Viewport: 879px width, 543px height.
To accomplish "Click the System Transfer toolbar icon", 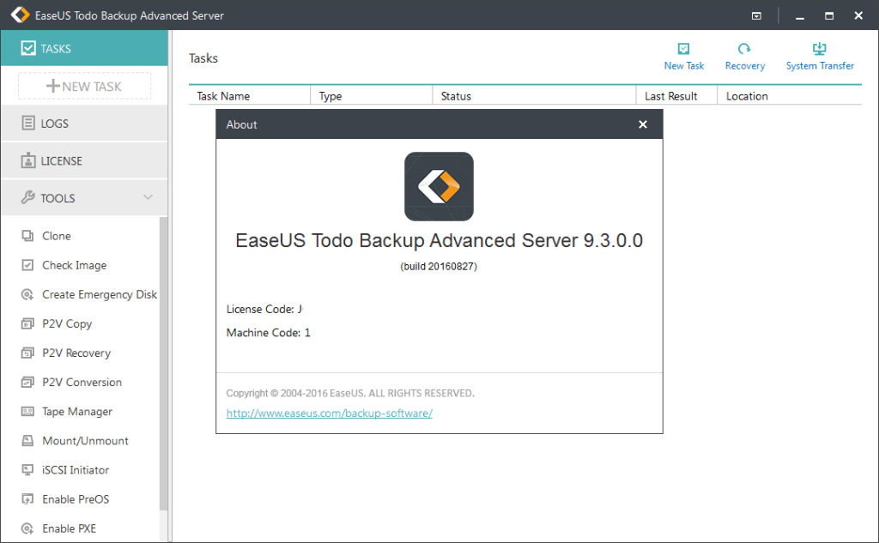I will tap(820, 49).
